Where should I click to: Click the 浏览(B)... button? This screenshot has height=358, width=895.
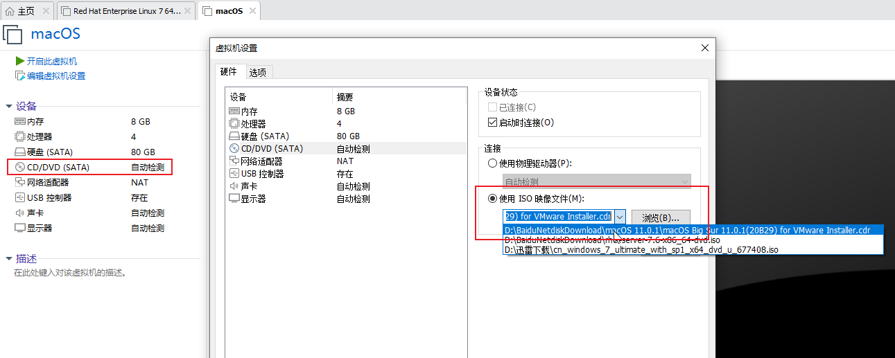pos(661,217)
